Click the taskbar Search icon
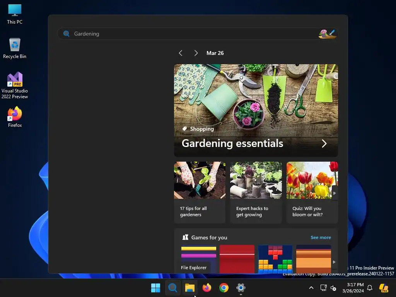This screenshot has height=297, width=396. pyautogui.click(x=173, y=288)
